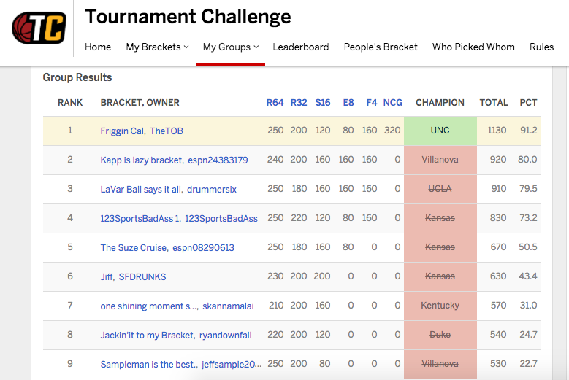The image size is (569, 380).
Task: Switch to People's Bracket page
Action: [381, 47]
